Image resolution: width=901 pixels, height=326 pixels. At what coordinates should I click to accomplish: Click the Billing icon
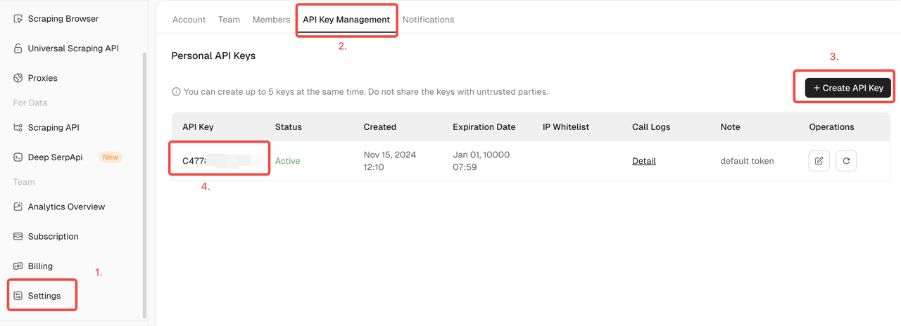(x=18, y=266)
